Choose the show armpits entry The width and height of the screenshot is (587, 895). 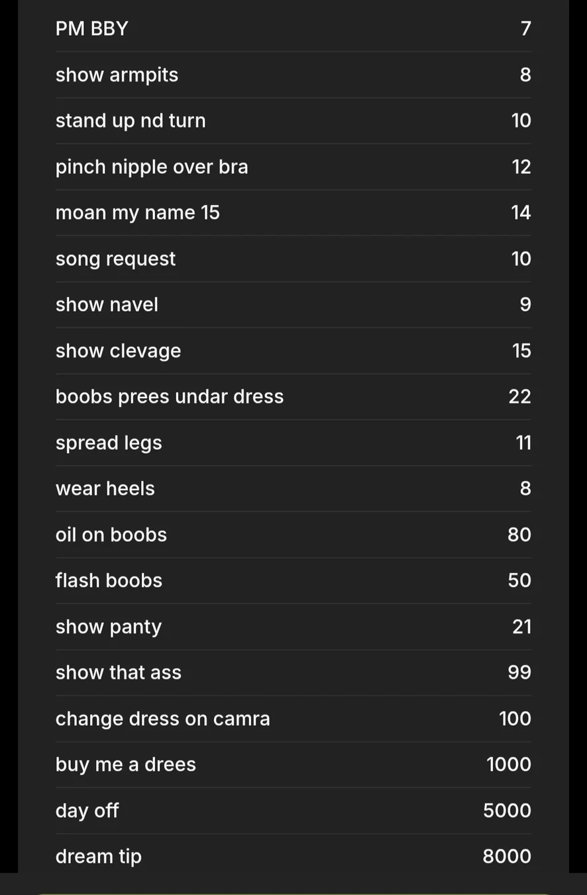(x=117, y=75)
